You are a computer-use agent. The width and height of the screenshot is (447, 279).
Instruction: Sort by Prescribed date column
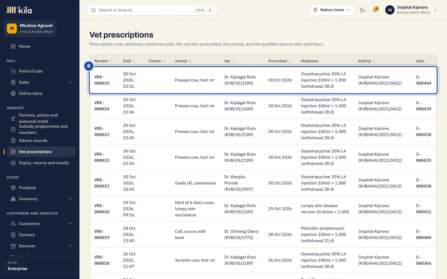click(280, 61)
